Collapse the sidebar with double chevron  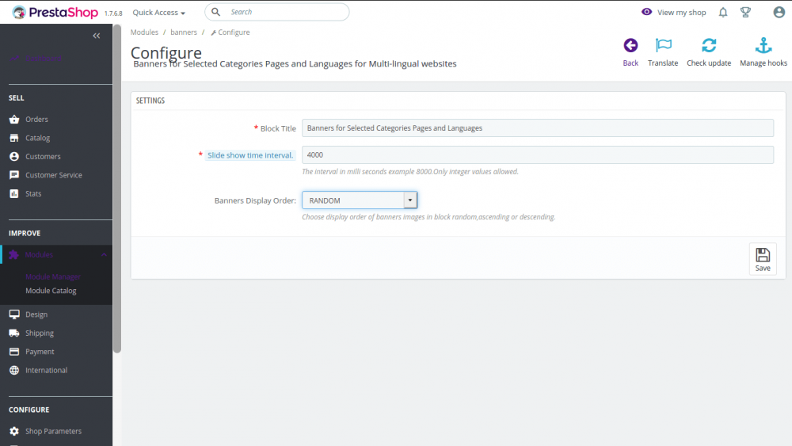(x=97, y=36)
